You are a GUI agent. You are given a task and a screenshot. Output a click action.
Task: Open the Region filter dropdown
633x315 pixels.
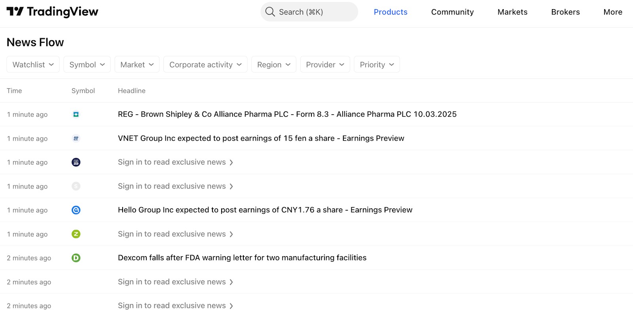(x=274, y=64)
